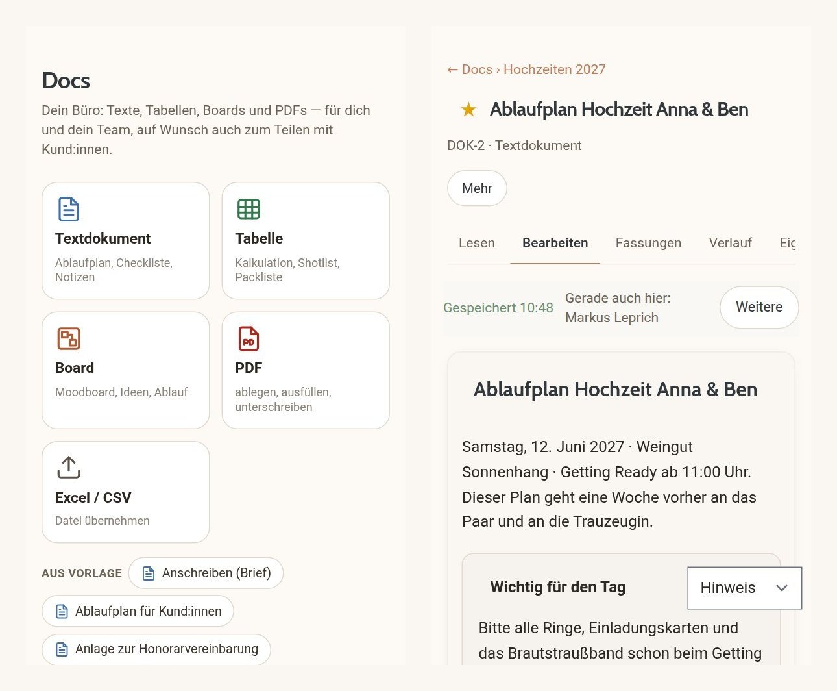Viewport: 837px width, 691px height.
Task: Create a new Textdokument
Action: tap(126, 241)
